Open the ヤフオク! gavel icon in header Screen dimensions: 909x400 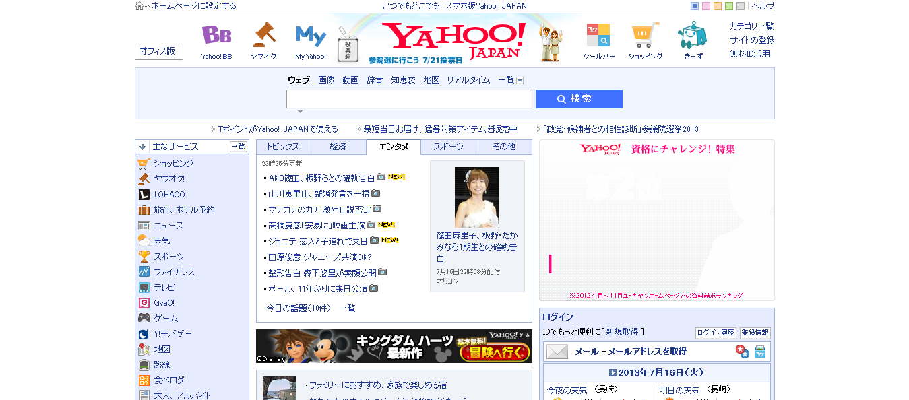[x=264, y=35]
